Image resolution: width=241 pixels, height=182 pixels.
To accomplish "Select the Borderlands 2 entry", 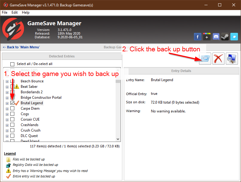I will 32,92.
